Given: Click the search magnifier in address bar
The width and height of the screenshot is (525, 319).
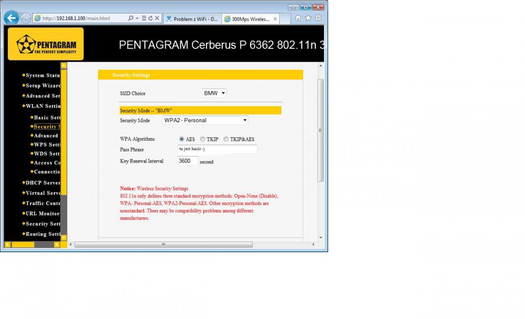Looking at the screenshot, I should point(130,18).
